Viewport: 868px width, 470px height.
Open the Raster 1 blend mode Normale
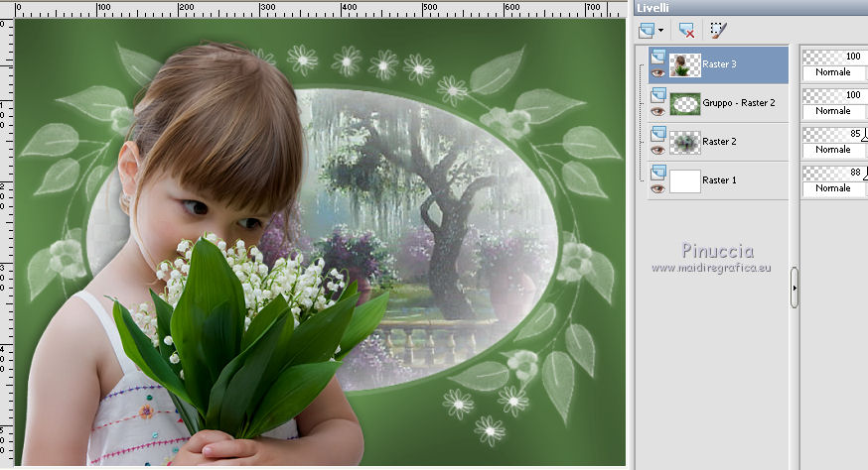click(x=833, y=188)
